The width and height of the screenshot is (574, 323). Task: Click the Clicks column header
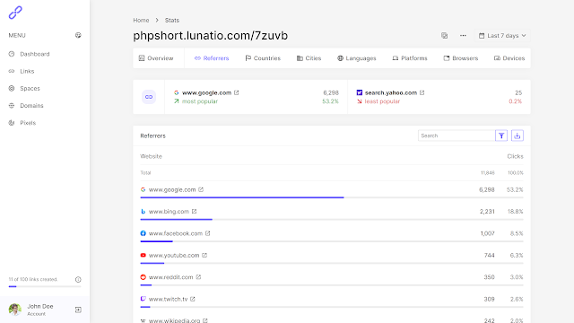[x=515, y=156]
